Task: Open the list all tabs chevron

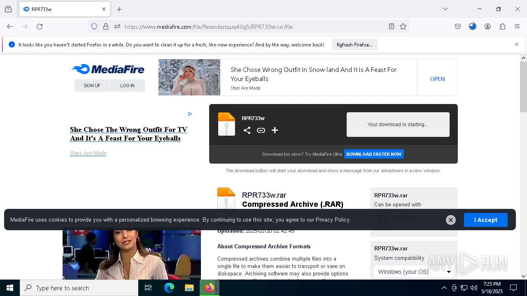Action: (445, 9)
